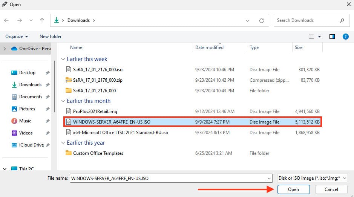The width and height of the screenshot is (354, 197).
Task: Click the Search Downloads field
Action: point(307,20)
